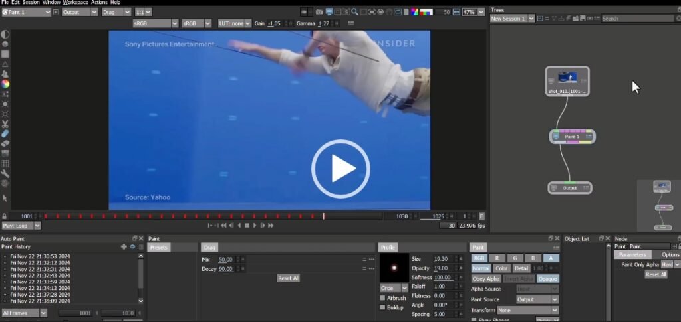This screenshot has height=322, width=681.
Task: Select the grid Mosaic brush tool
Action: pyautogui.click(x=5, y=164)
